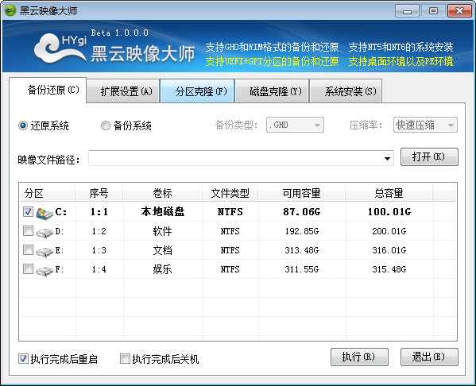Switch to the 分区克隆(F) tab
The image size is (476, 386).
click(197, 91)
